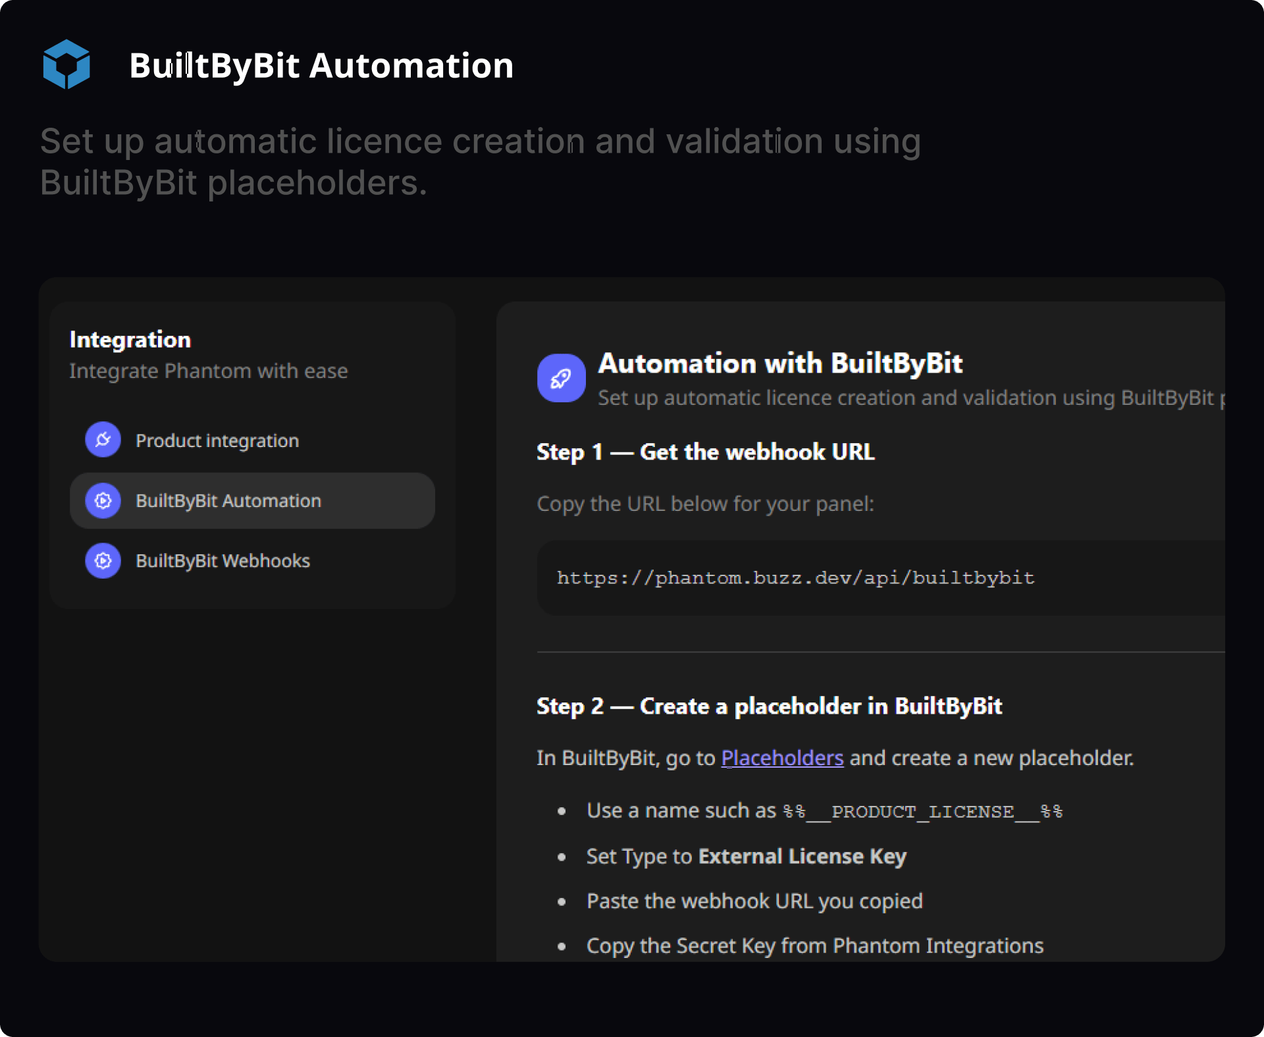
Task: Click the External License Key bullet text
Action: [x=802, y=856]
